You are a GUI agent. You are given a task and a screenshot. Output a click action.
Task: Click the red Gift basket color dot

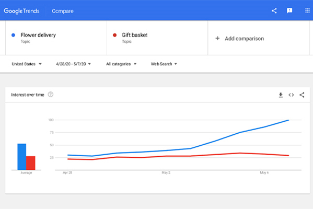click(115, 35)
